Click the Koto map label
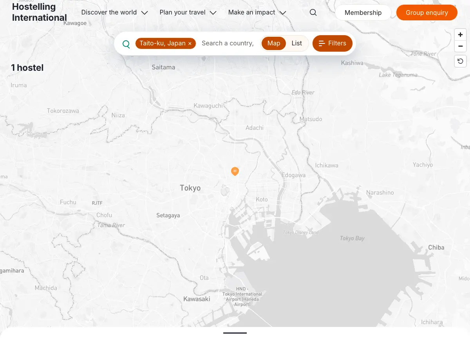 (x=262, y=199)
